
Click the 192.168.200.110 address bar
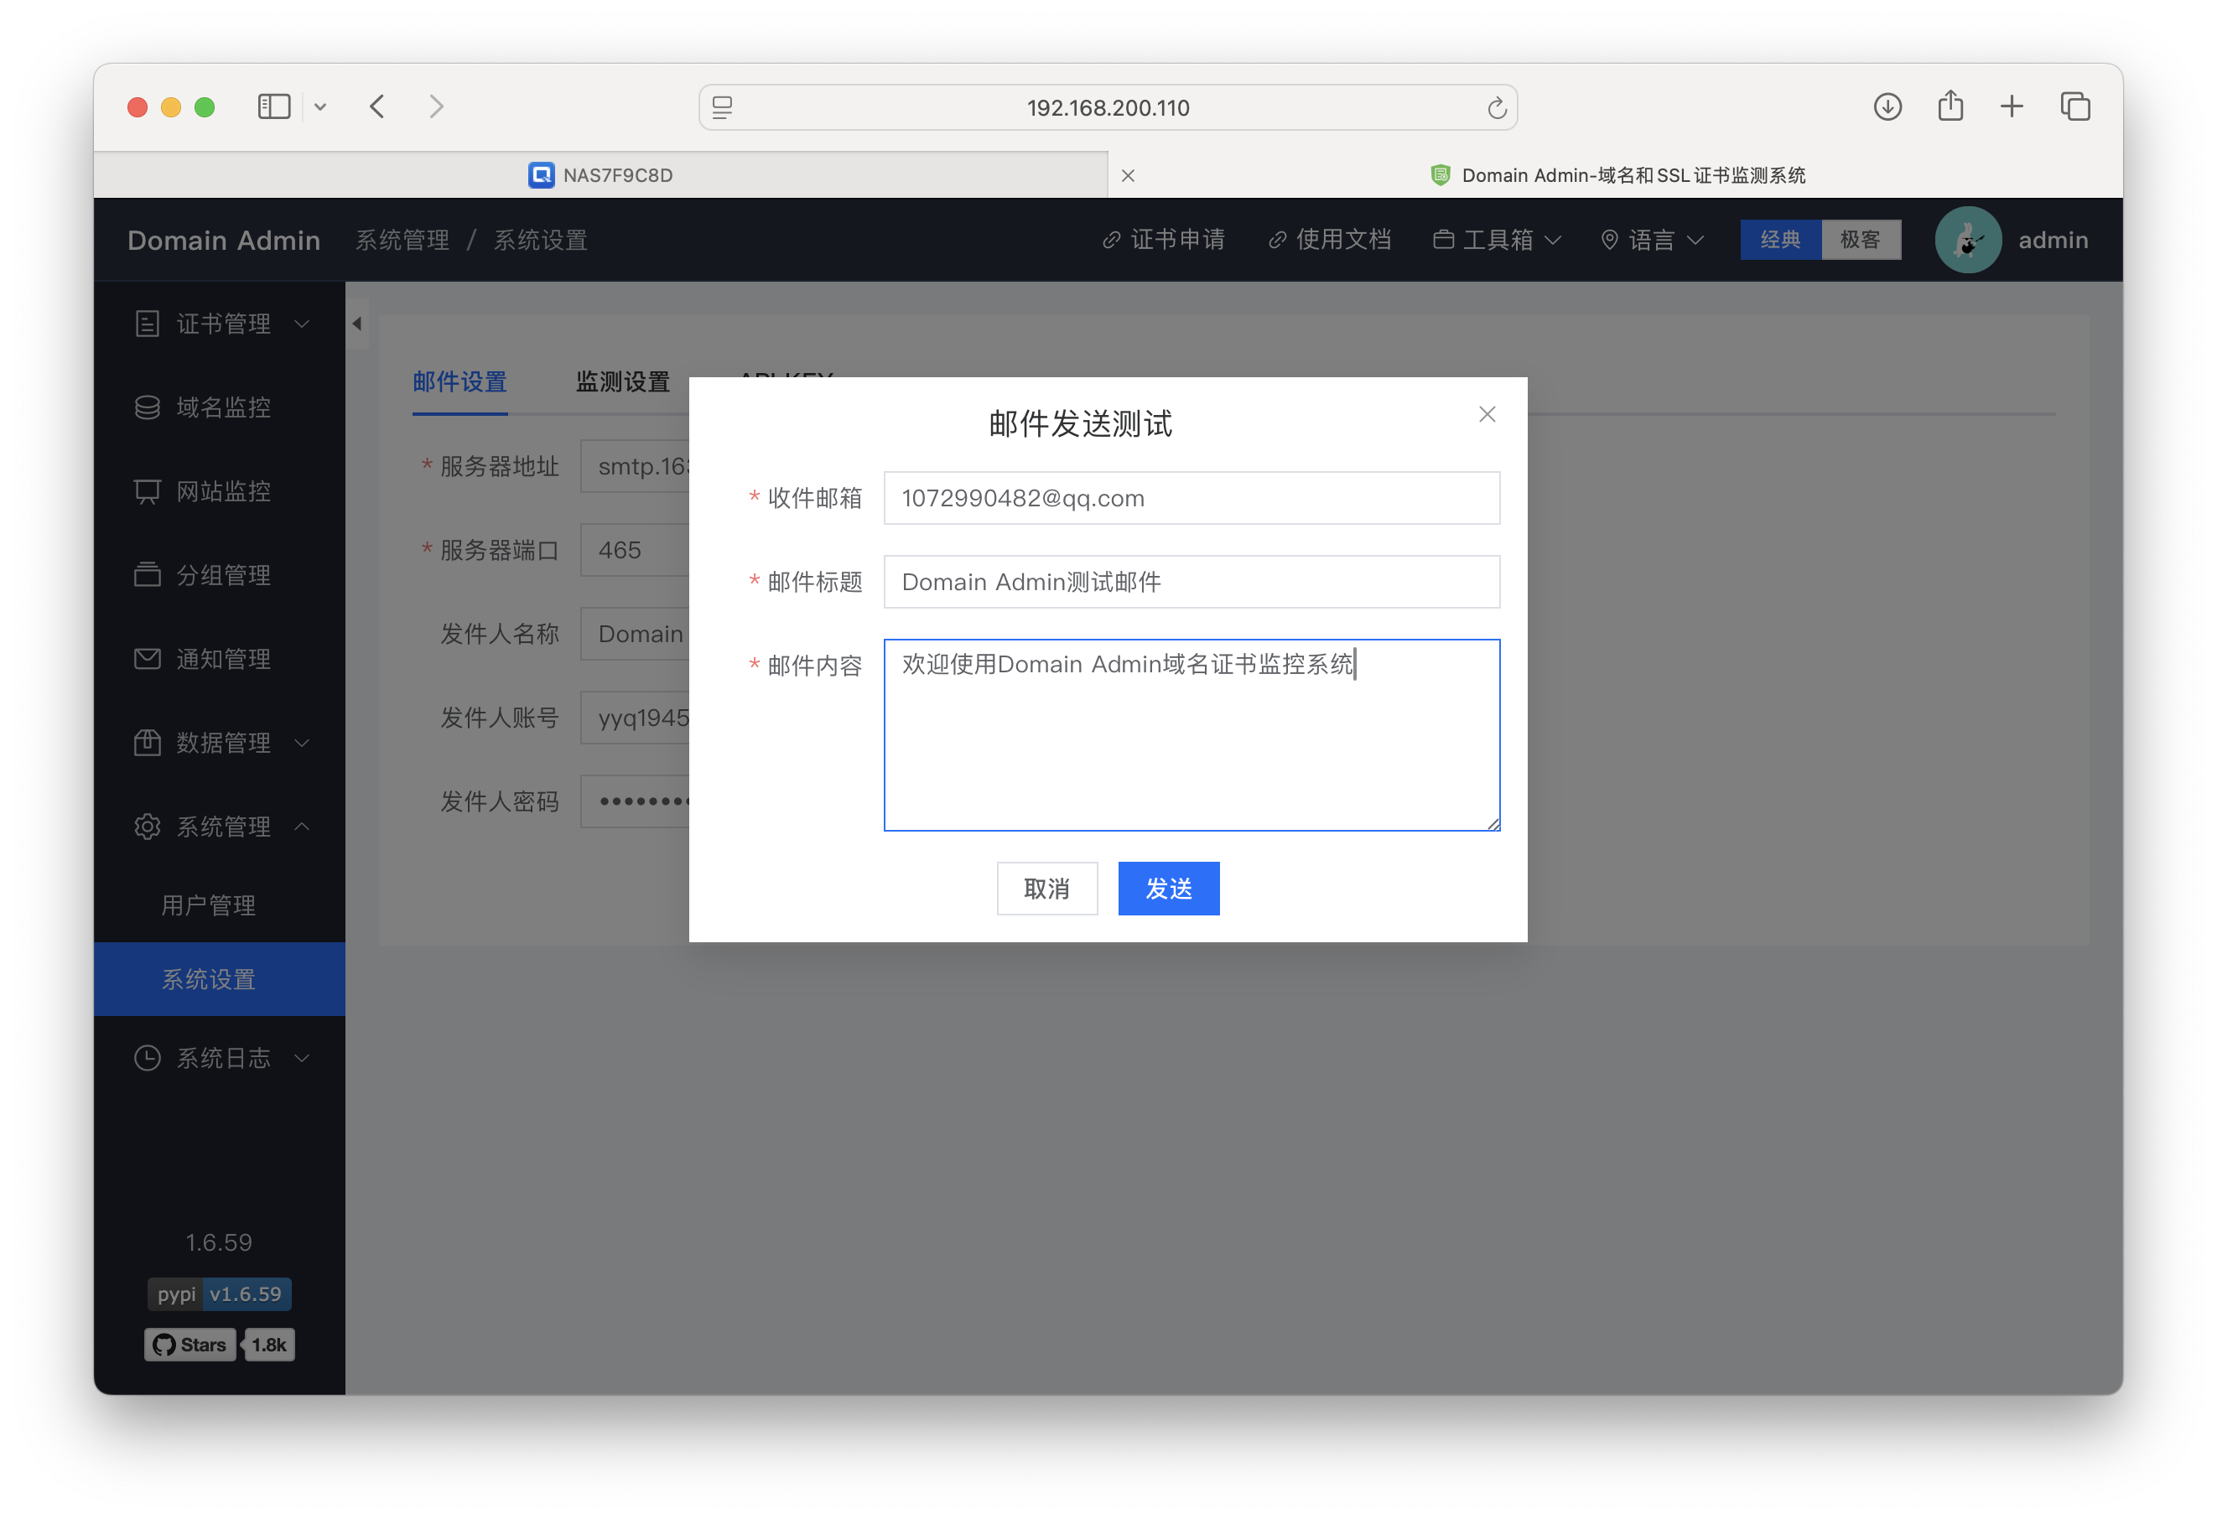(1108, 108)
